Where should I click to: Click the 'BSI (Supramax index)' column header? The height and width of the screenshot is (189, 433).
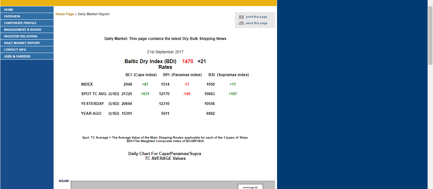coord(229,75)
